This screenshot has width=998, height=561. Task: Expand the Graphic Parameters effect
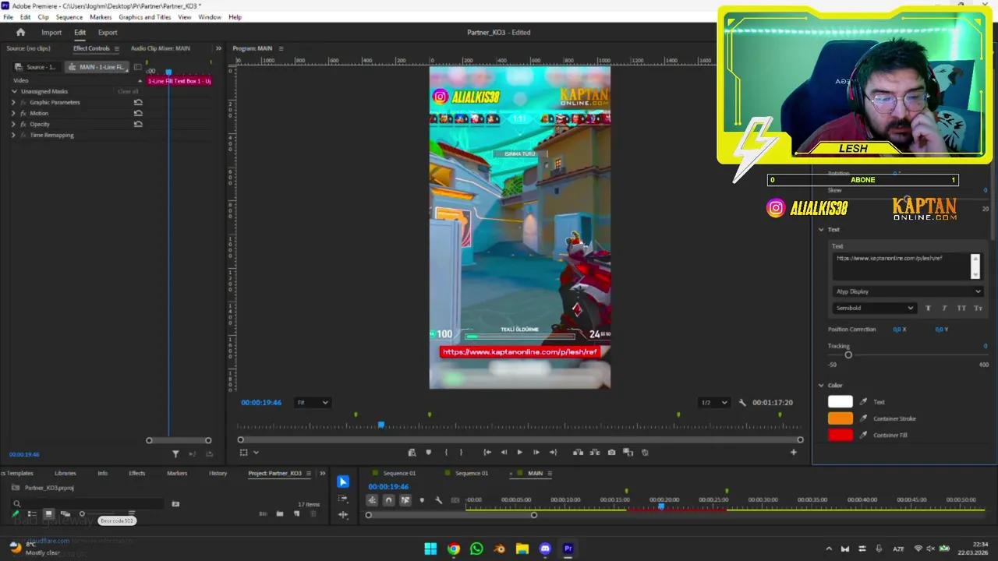point(13,102)
